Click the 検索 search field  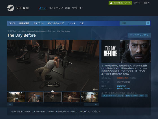tap(133, 23)
